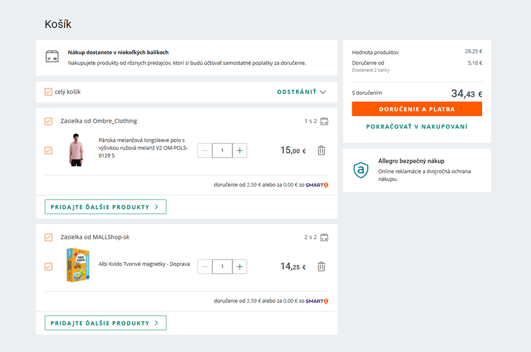
Task: Open the pink polo shirt thumbnail
Action: [76, 150]
